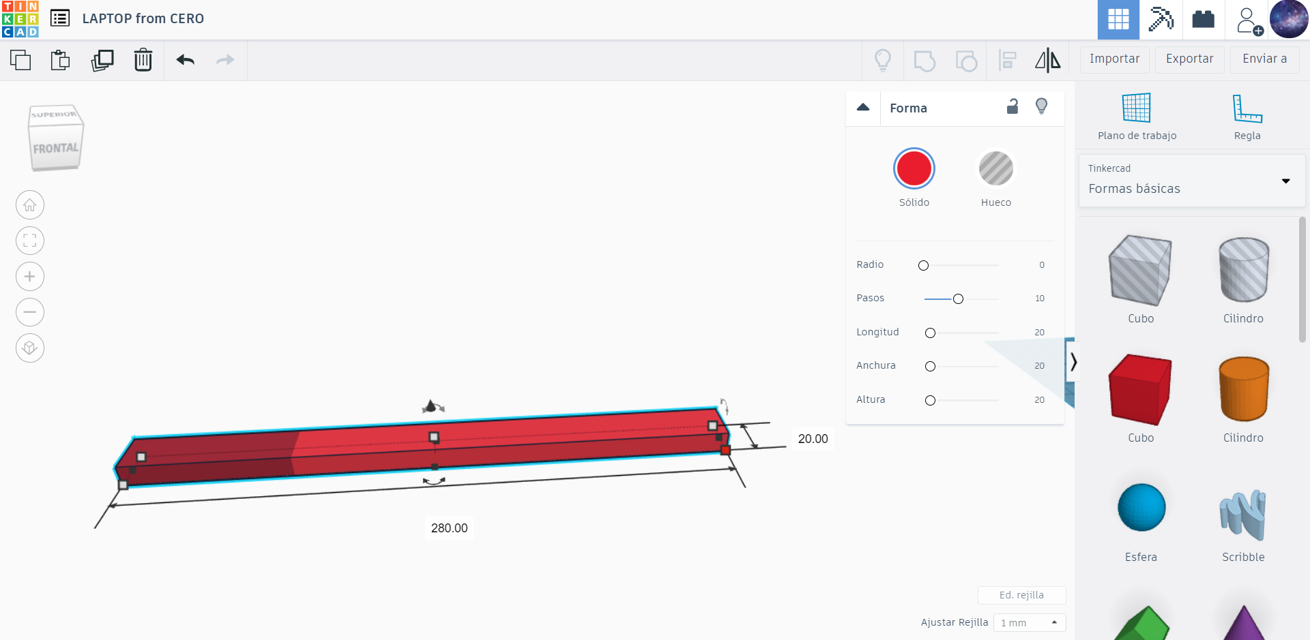Collapse the shapes panel chevron
Image resolution: width=1310 pixels, height=640 pixels.
point(1073,361)
